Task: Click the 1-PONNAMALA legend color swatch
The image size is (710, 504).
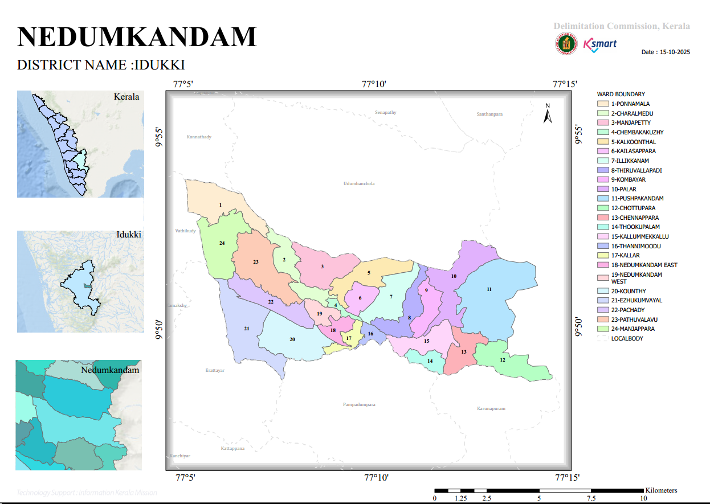Action: [603, 104]
